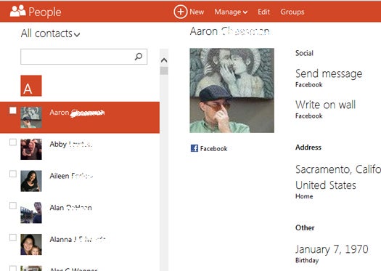Click Send message on Facebook
The image size is (381, 271).
(329, 73)
